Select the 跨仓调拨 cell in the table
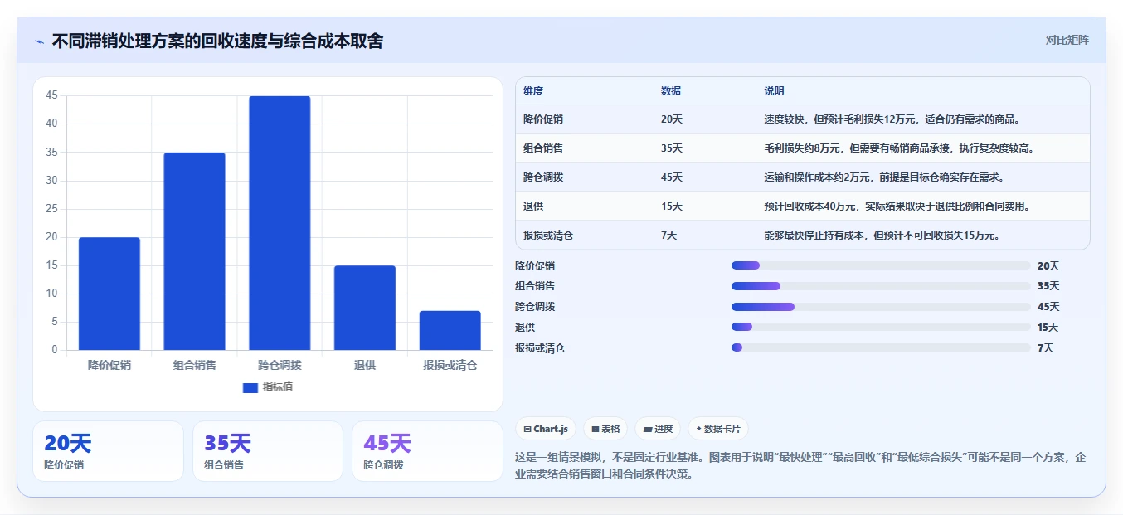This screenshot has height=515, width=1123. [x=543, y=177]
